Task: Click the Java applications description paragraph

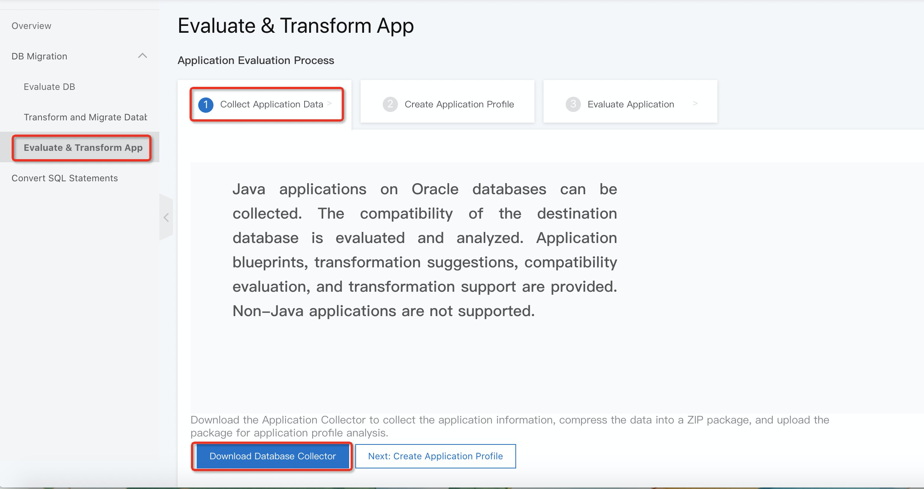Action: point(424,250)
